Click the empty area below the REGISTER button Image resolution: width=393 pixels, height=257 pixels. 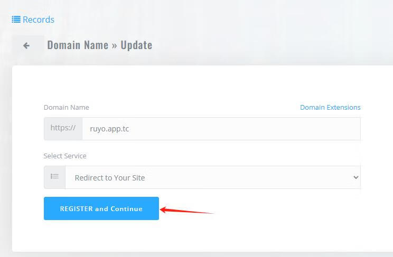tap(101, 235)
